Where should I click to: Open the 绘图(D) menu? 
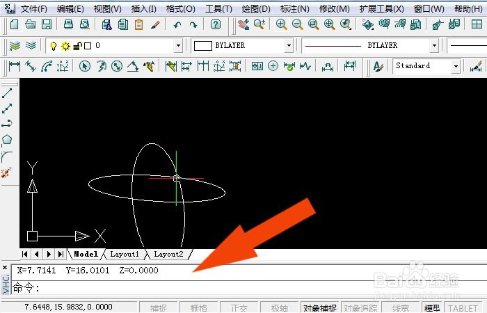click(256, 8)
